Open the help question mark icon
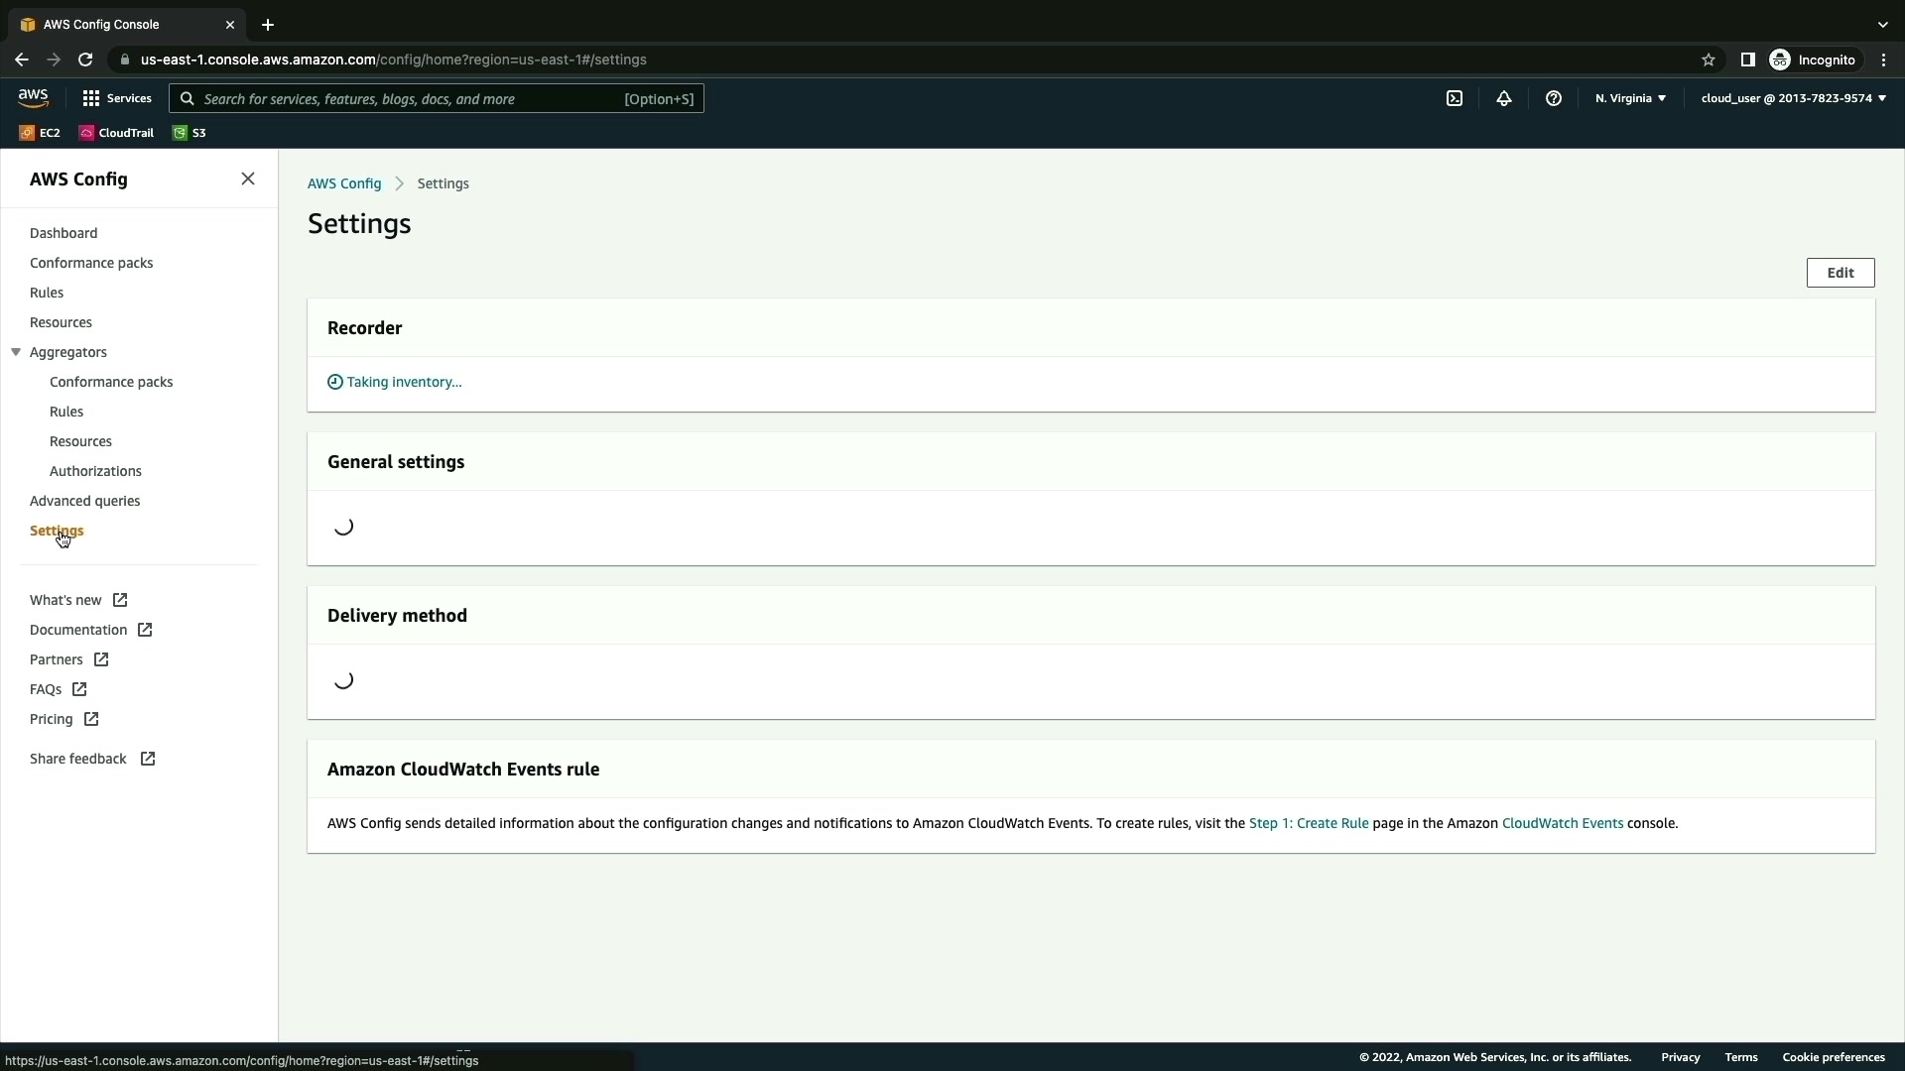 coord(1554,98)
